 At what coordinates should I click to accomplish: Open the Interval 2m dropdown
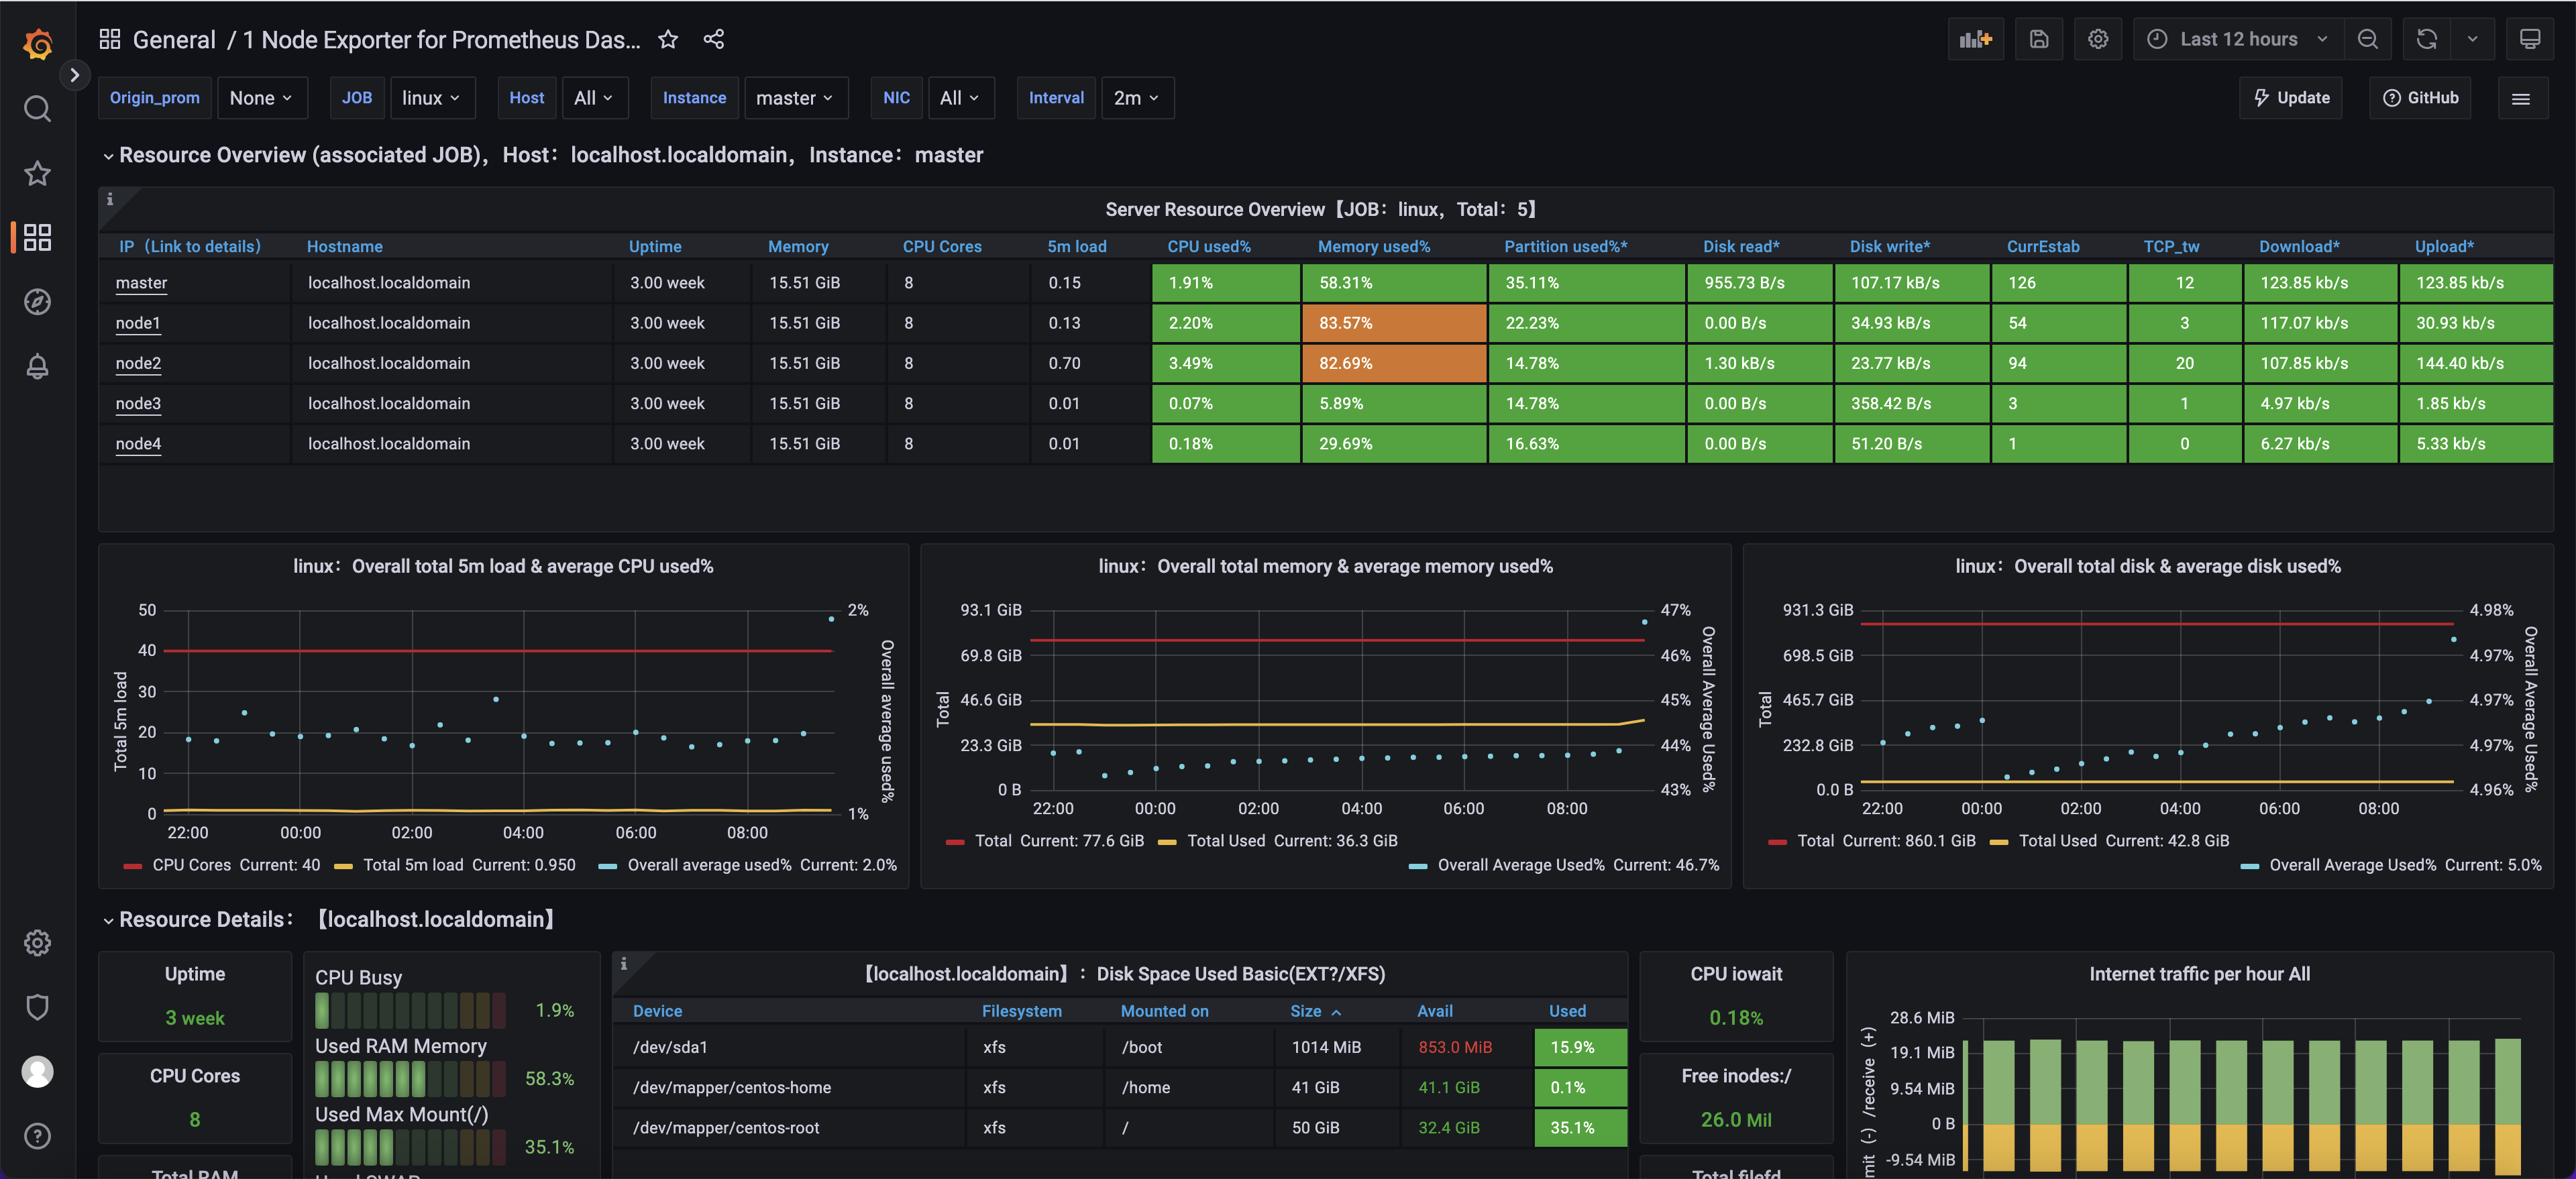1136,98
